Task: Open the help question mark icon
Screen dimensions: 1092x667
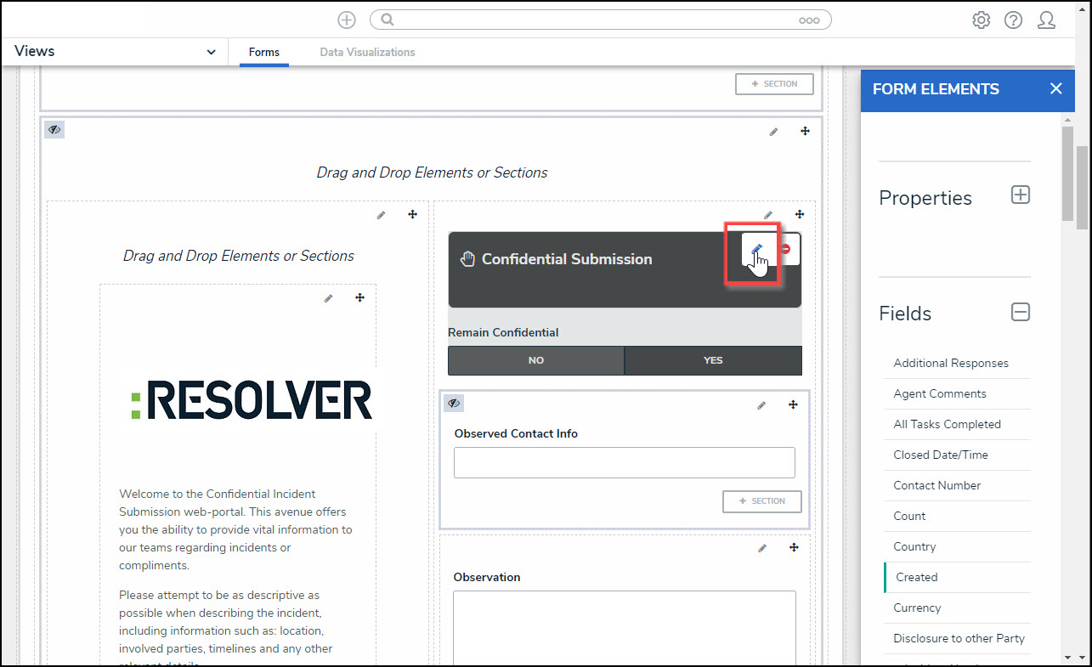Action: [1013, 20]
